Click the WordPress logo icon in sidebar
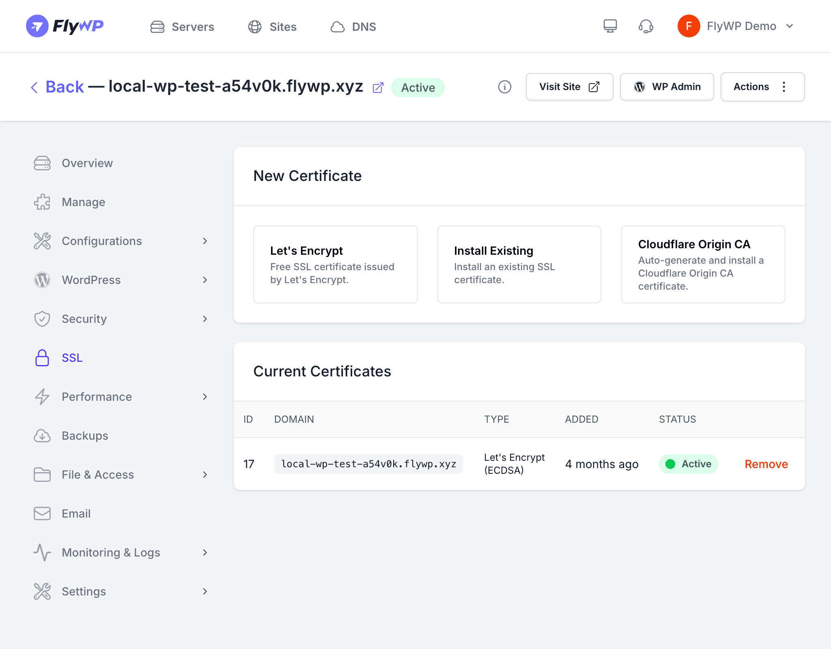Viewport: 831px width, 649px height. [x=42, y=280]
